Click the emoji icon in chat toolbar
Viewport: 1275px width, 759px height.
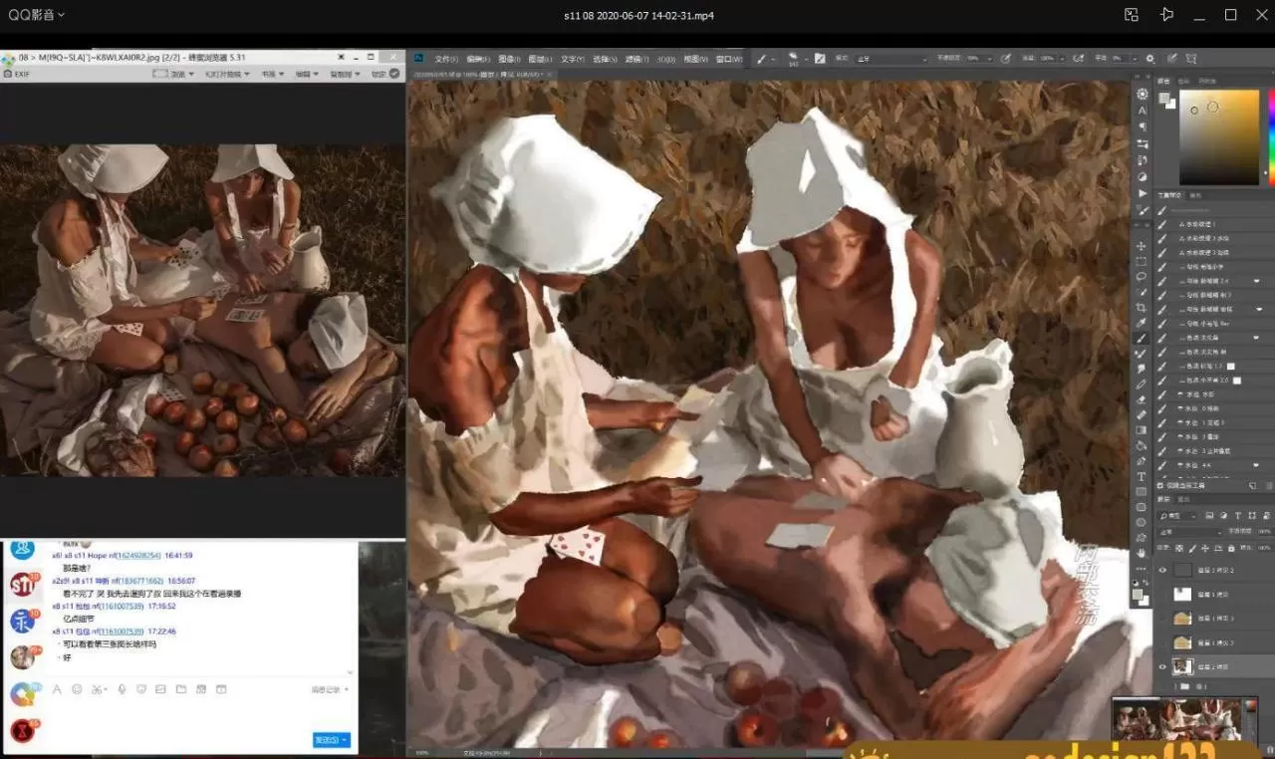tap(77, 689)
